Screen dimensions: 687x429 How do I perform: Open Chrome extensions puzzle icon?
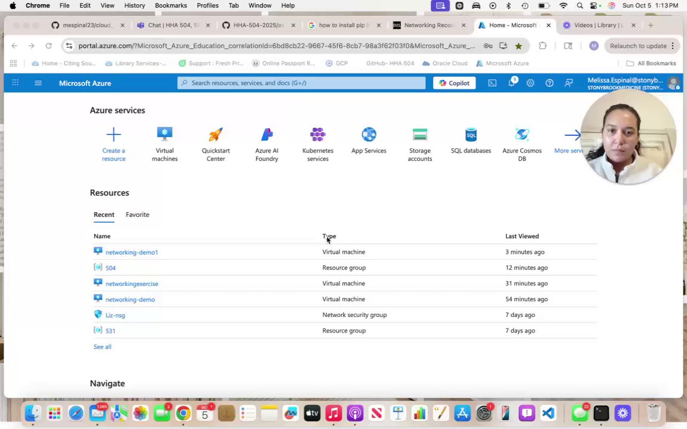click(543, 45)
